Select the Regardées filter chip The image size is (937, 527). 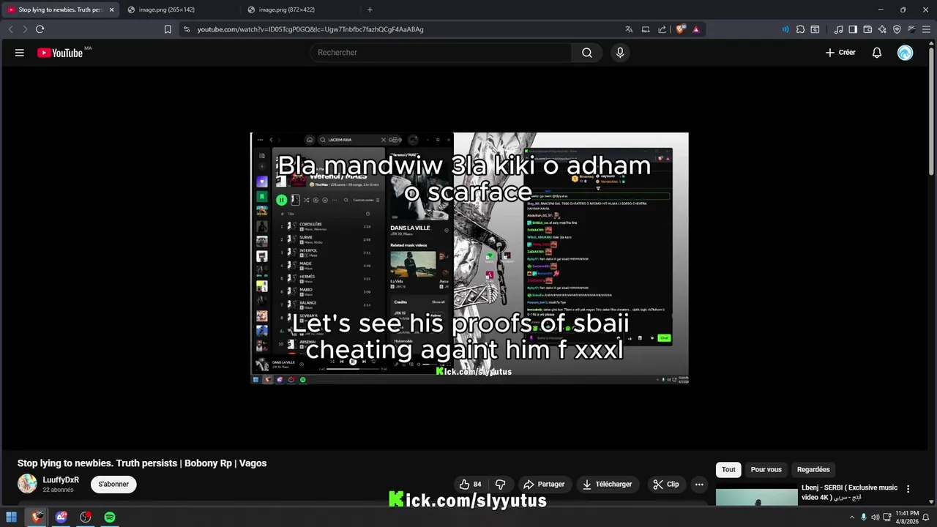click(x=813, y=470)
